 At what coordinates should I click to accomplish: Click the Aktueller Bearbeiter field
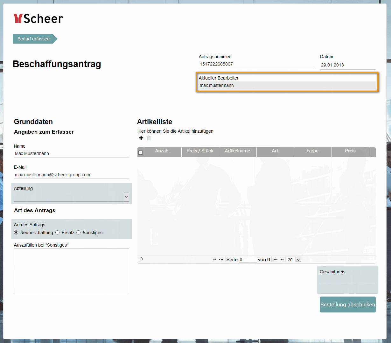pos(286,85)
